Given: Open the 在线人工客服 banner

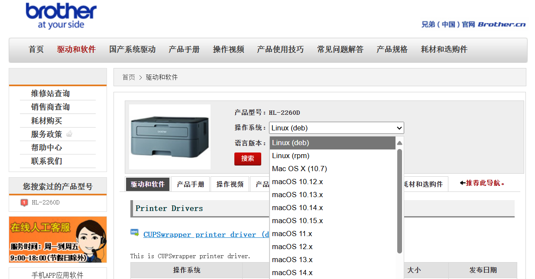Looking at the screenshot, I should click(58, 240).
